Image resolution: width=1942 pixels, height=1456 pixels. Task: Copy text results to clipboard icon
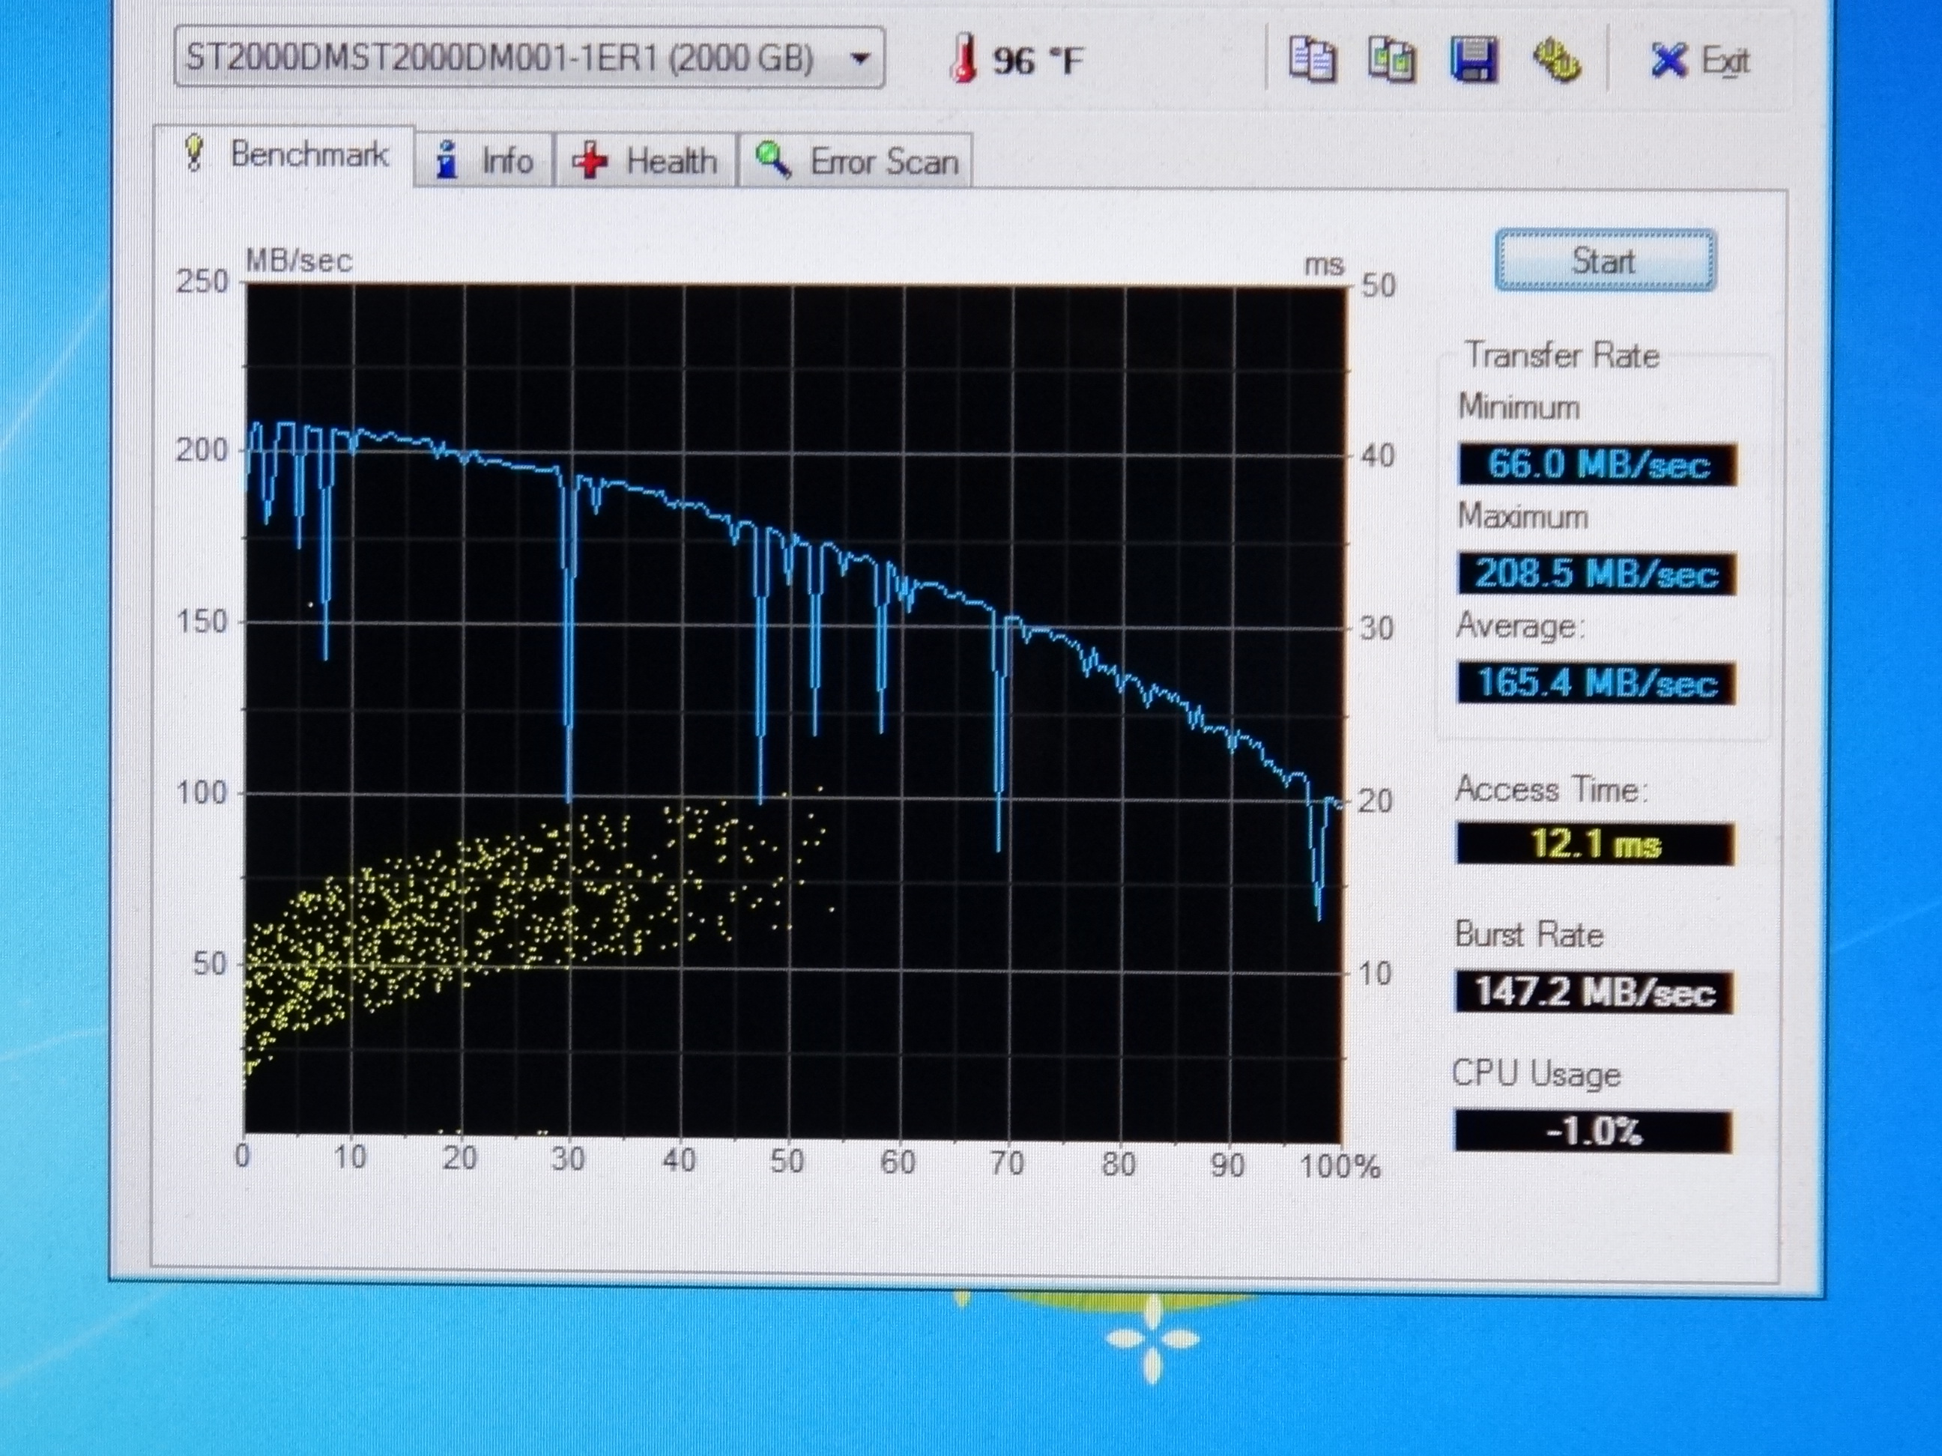[1313, 60]
